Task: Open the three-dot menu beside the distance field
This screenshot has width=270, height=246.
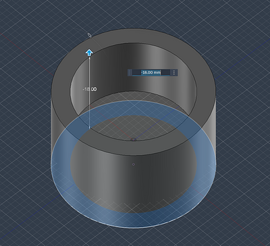Action: pos(174,73)
